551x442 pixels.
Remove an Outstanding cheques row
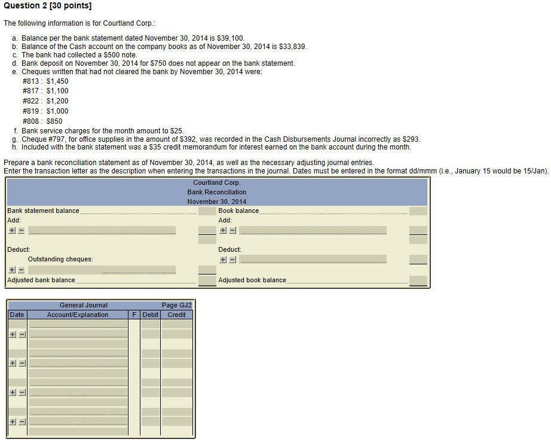[22, 270]
